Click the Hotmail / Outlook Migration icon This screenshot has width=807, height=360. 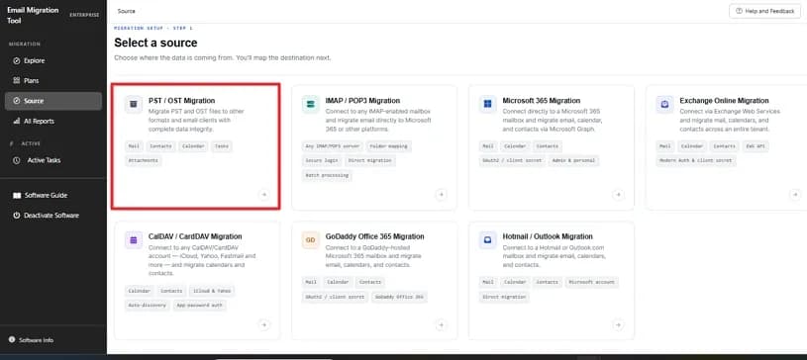(488, 240)
